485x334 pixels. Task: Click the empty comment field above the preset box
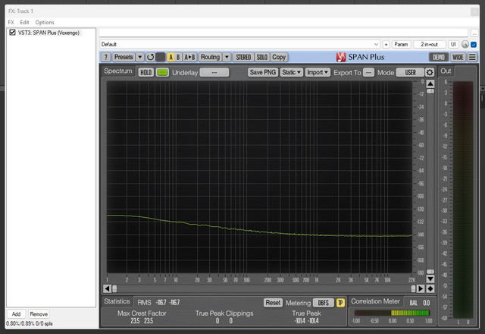(x=283, y=33)
